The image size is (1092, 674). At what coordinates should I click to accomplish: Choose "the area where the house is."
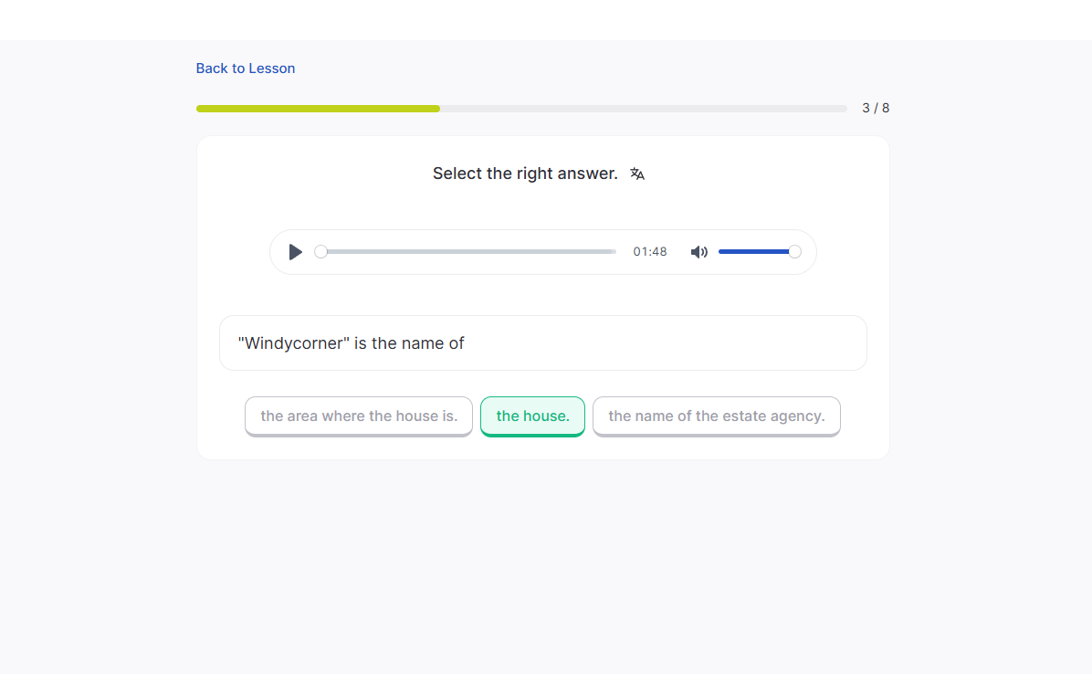(x=359, y=416)
